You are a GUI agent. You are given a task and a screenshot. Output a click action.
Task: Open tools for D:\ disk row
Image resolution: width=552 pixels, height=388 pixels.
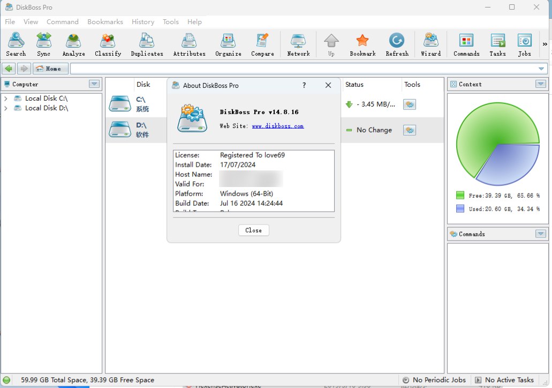410,130
